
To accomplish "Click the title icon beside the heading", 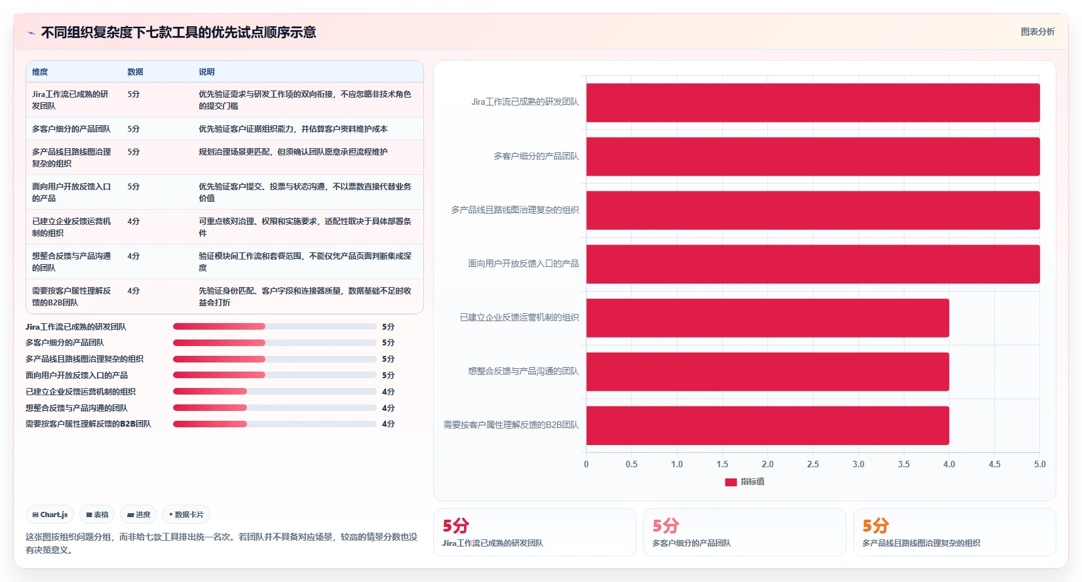I will 31,33.
